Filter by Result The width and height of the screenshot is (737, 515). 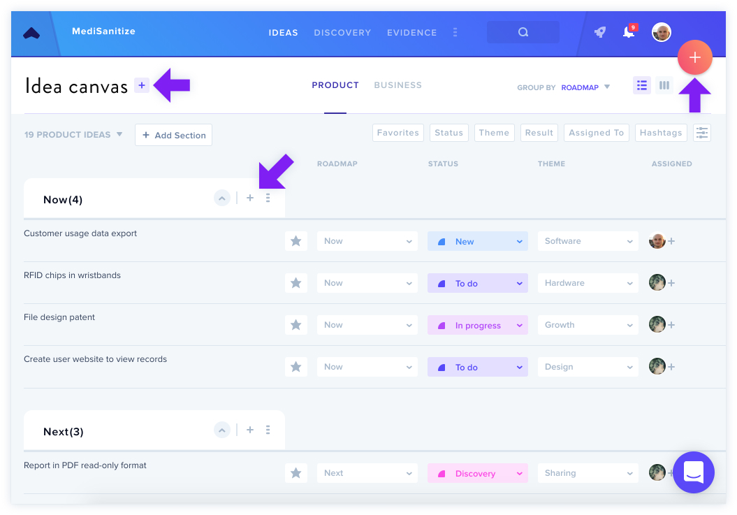coord(539,133)
